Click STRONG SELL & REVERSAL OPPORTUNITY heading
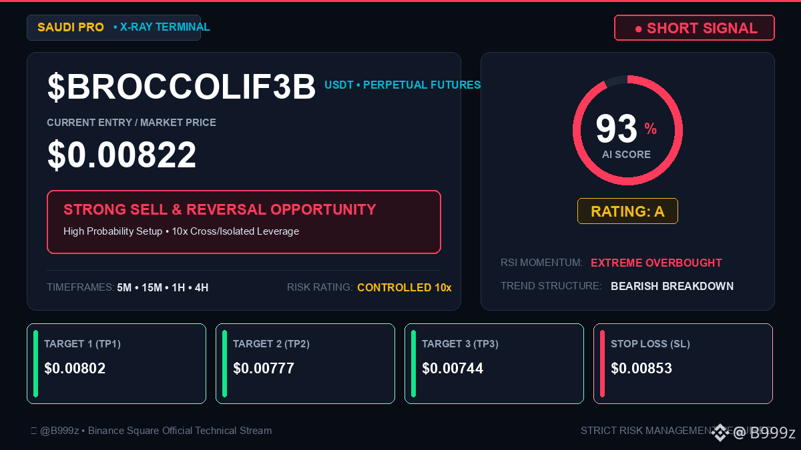Viewport: 801px width, 450px height. (220, 209)
